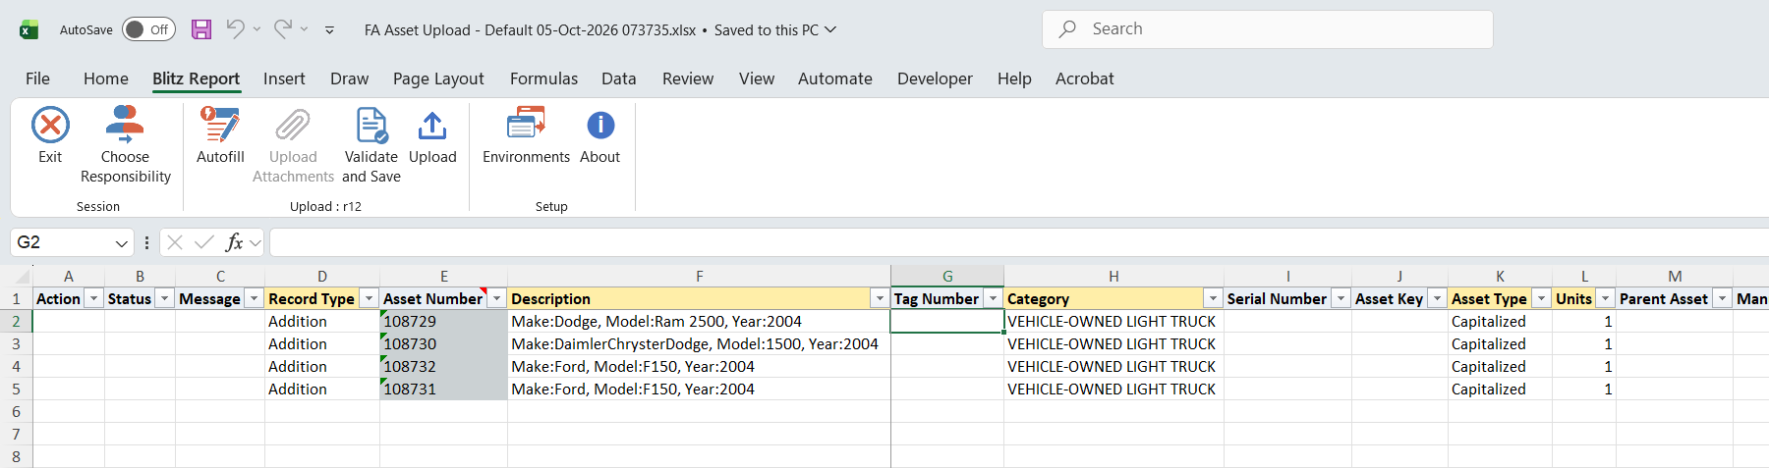Screen dimensions: 1769x468
Task: Switch to the Home tab
Action: pyautogui.click(x=106, y=78)
